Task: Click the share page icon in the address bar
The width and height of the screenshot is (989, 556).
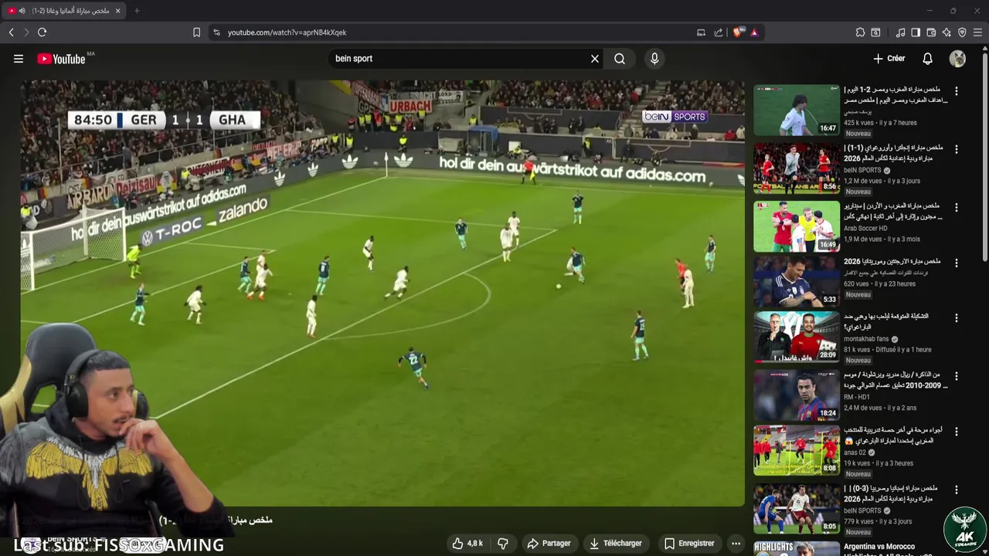Action: (719, 32)
